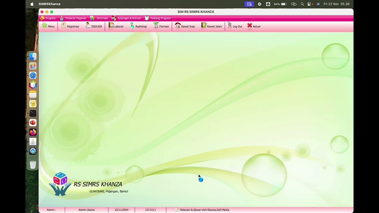The image size is (379, 213).
Task: Click 'Didesain & dibuat oleh Khanza.Soft Media' text
Action: click(205, 210)
